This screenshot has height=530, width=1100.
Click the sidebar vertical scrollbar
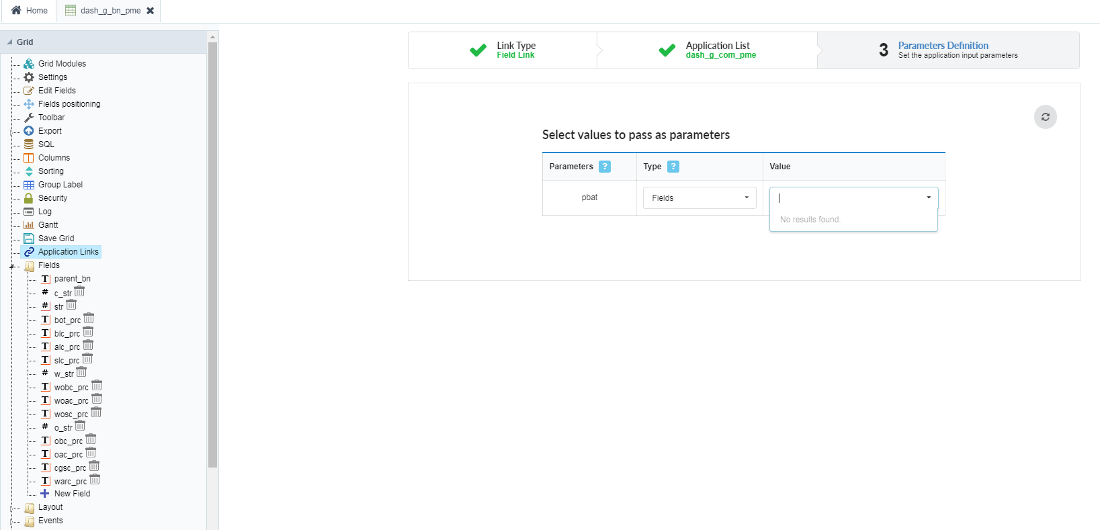tap(212, 255)
